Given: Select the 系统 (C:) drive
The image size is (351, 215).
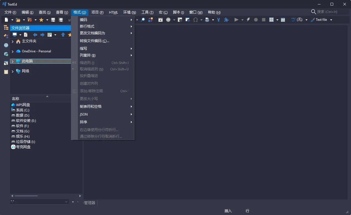Looking at the screenshot, I should [22, 110].
